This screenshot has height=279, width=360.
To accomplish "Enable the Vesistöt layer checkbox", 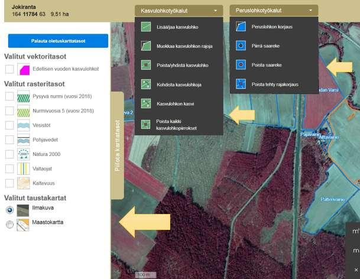I will (x=9, y=125).
